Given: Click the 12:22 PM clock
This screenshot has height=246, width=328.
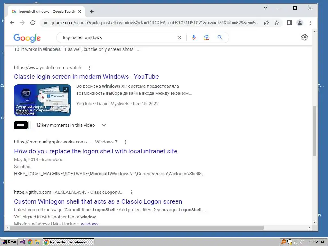Looking at the screenshot, I should click(x=316, y=242).
